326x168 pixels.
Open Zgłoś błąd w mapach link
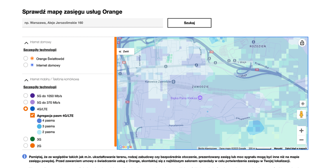tap(296, 149)
